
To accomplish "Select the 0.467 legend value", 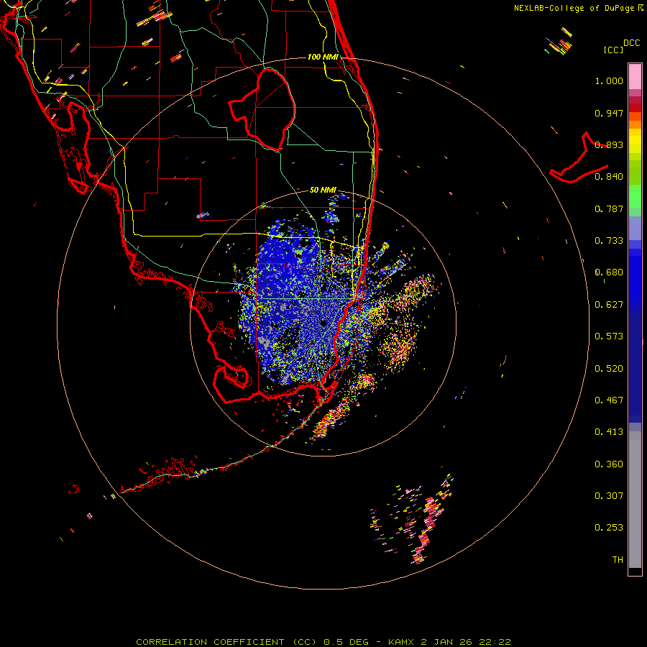I will pyautogui.click(x=609, y=400).
